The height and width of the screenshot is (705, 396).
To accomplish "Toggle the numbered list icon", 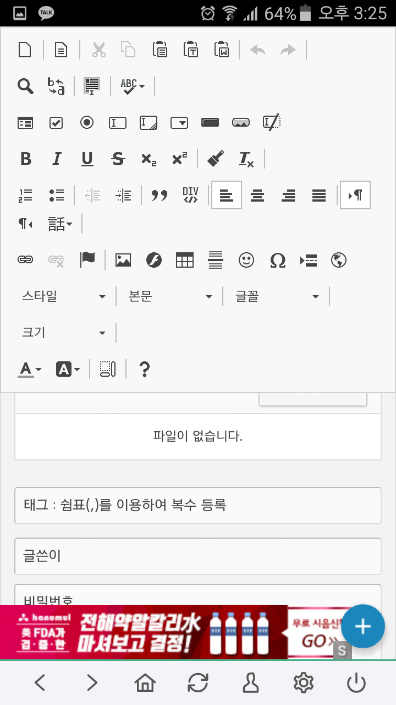I will tap(25, 195).
